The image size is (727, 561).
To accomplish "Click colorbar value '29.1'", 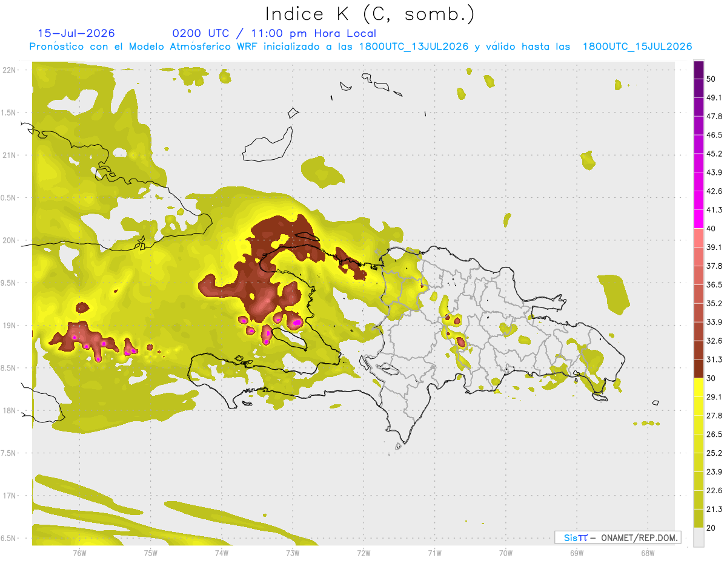I will click(x=714, y=397).
